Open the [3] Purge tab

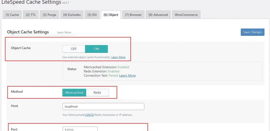tap(49, 15)
